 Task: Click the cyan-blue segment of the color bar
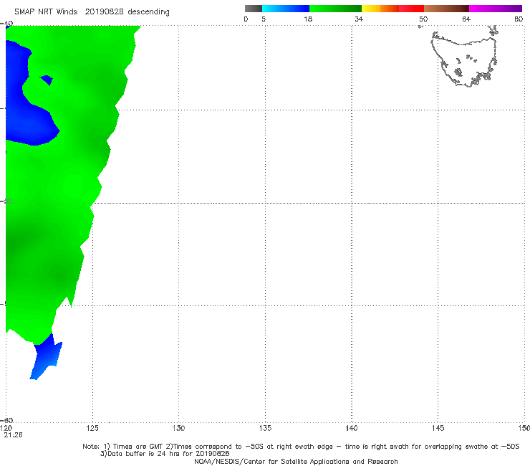point(286,9)
